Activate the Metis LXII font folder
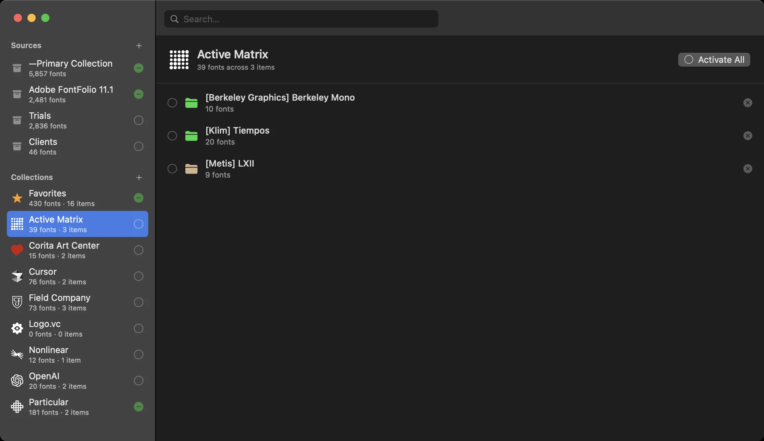764x441 pixels. pos(172,169)
